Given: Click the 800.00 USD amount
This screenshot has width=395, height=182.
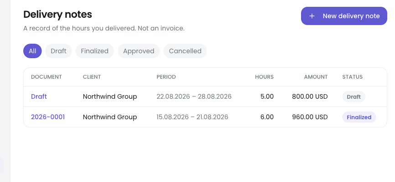Looking at the screenshot, I should [x=310, y=96].
